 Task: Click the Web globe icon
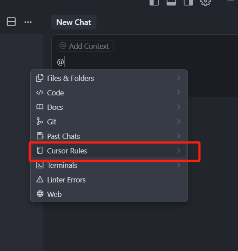click(40, 194)
